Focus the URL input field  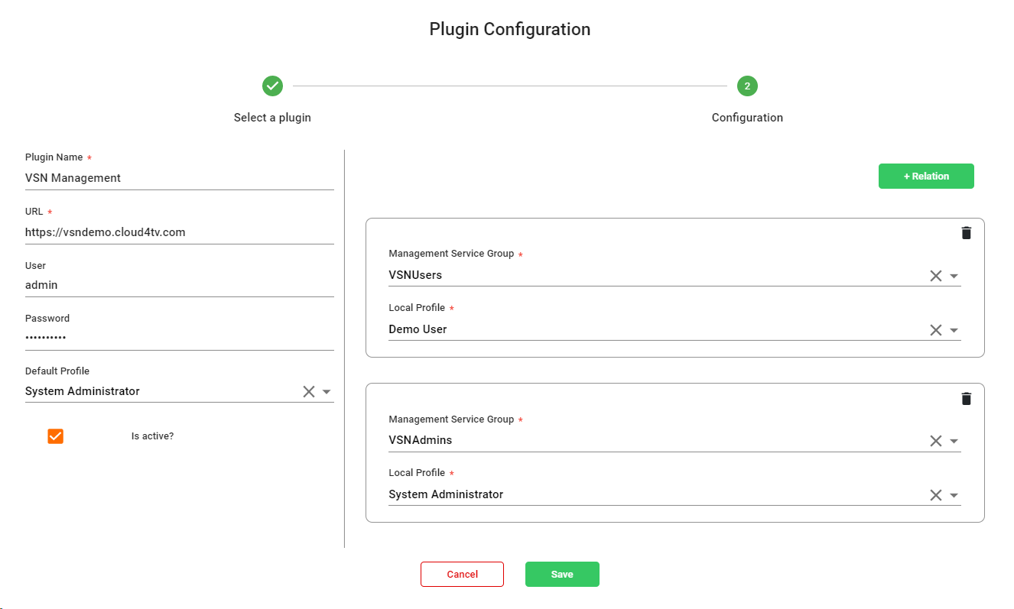(179, 232)
